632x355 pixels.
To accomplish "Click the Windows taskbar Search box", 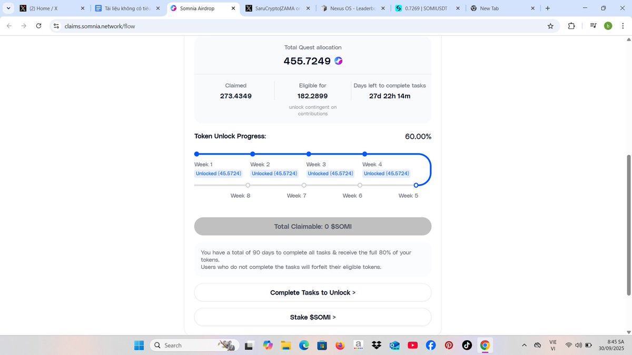I will click(194, 345).
